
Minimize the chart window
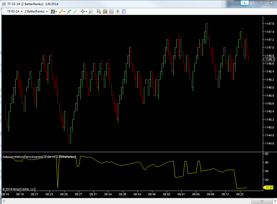[254, 3]
